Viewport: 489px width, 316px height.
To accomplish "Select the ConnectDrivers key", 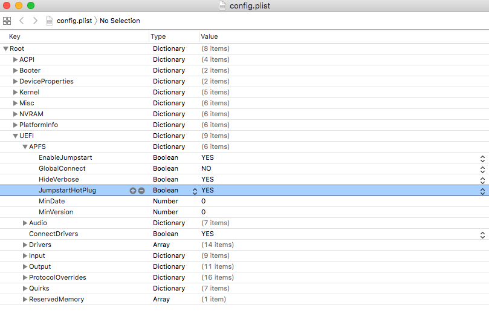I will click(54, 234).
